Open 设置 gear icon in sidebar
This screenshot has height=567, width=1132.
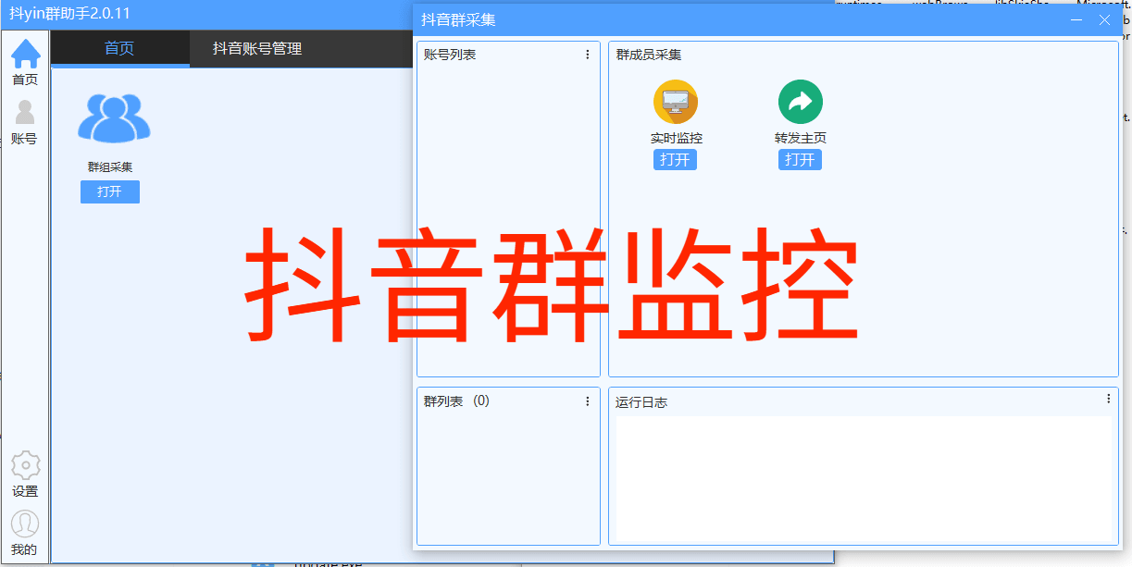pyautogui.click(x=25, y=464)
